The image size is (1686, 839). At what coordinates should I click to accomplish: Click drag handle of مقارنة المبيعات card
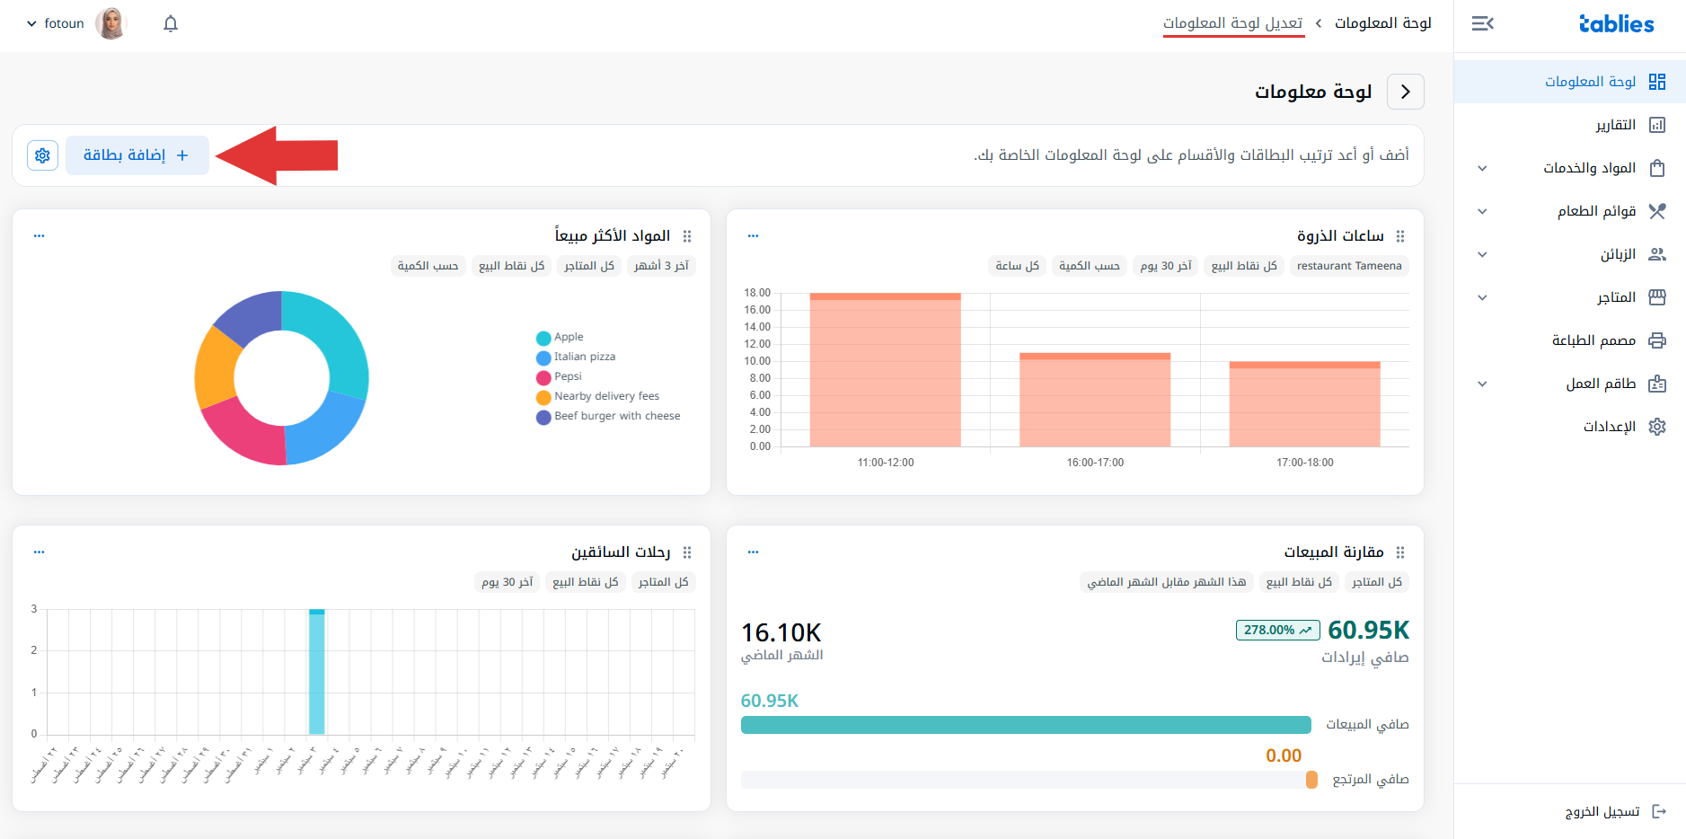(x=1400, y=552)
